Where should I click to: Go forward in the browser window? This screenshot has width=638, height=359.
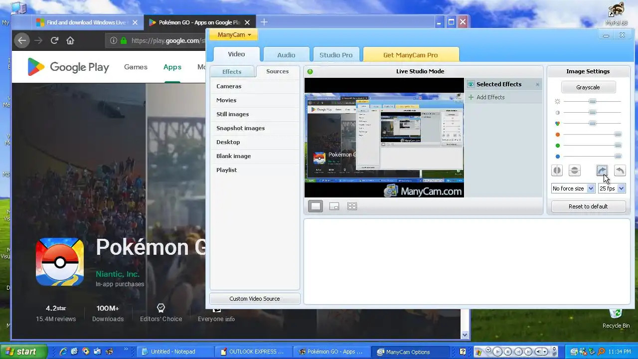pos(38,40)
